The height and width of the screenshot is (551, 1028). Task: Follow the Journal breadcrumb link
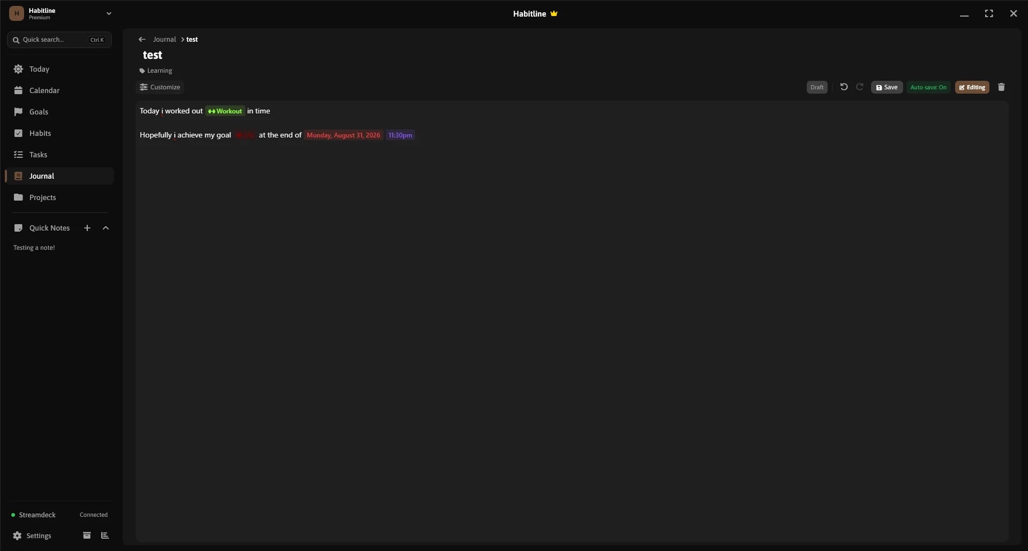[x=164, y=40]
